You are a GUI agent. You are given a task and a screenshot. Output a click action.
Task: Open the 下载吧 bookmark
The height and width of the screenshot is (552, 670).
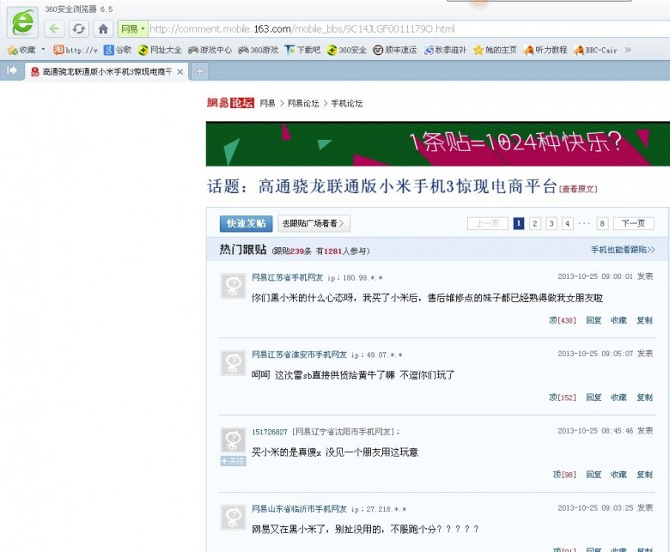[302, 50]
